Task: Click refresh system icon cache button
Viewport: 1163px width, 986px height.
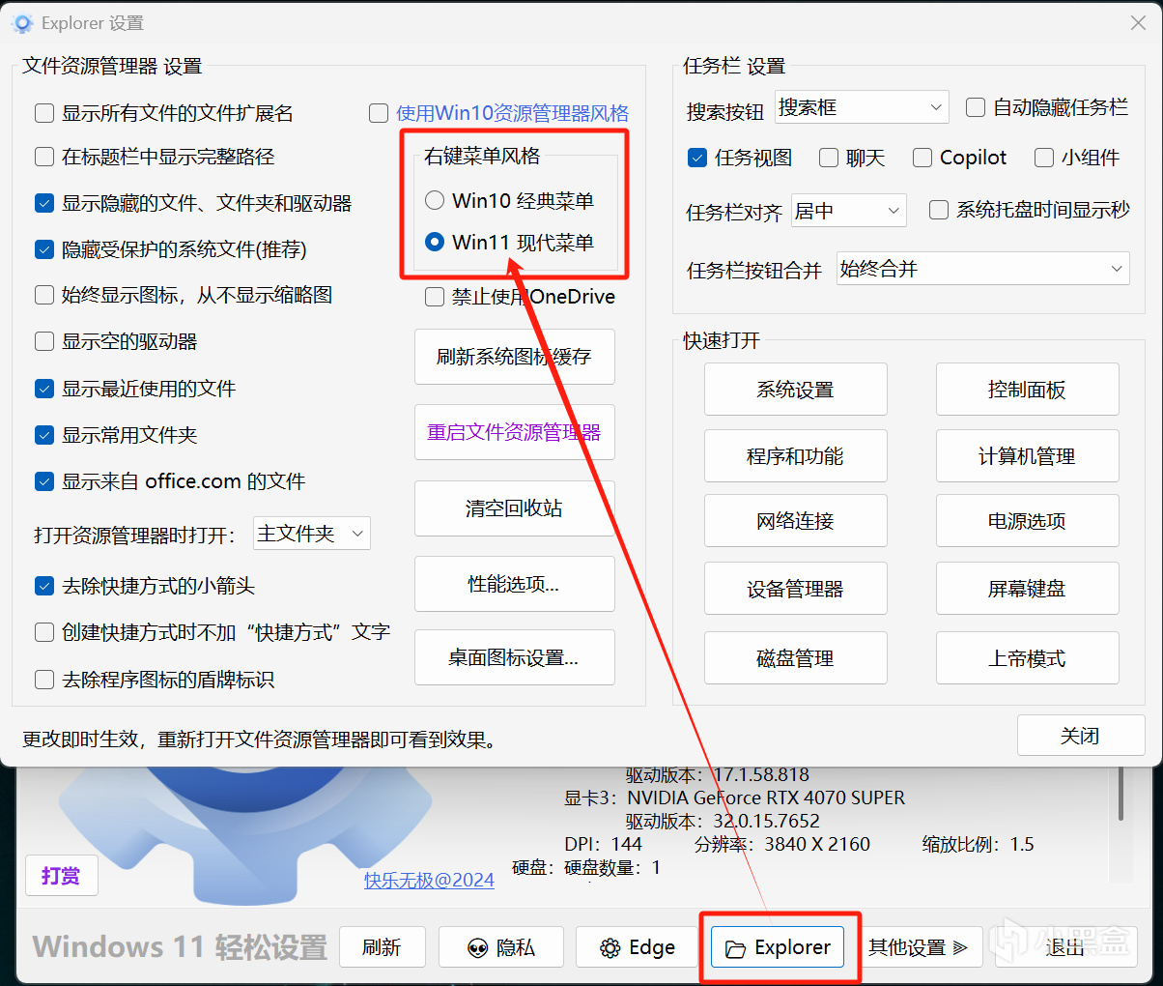Action: point(515,357)
